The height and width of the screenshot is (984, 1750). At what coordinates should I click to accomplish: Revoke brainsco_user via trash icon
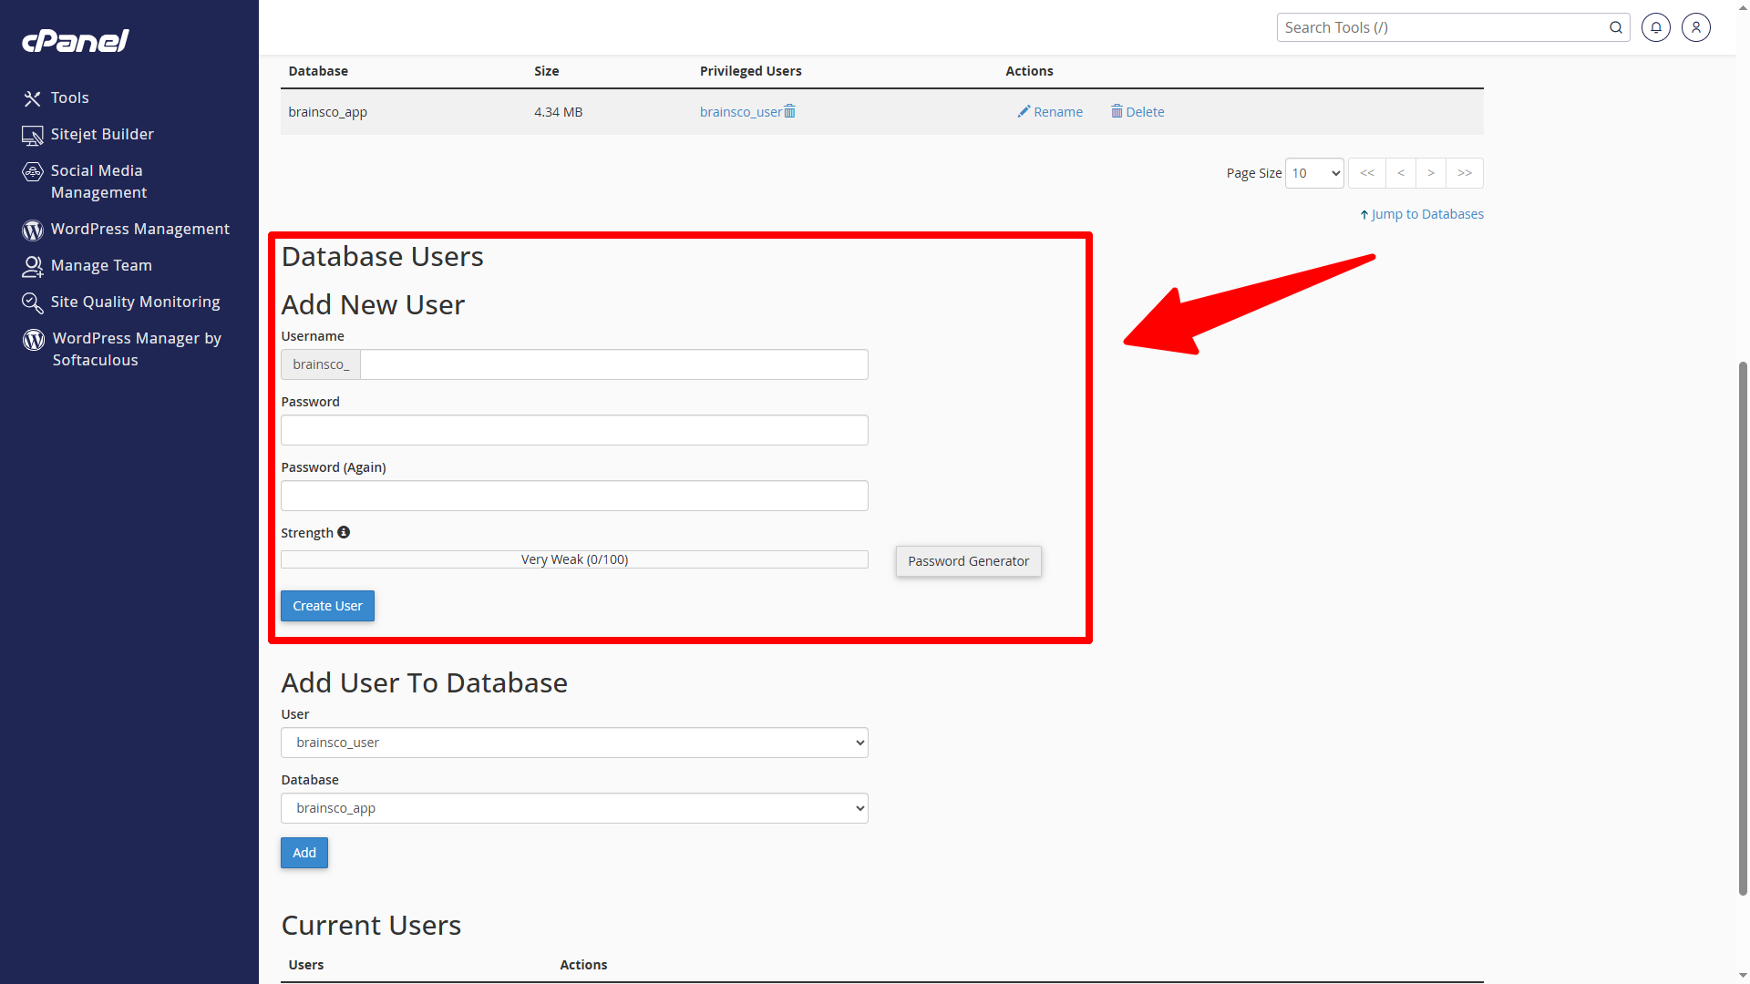point(790,111)
